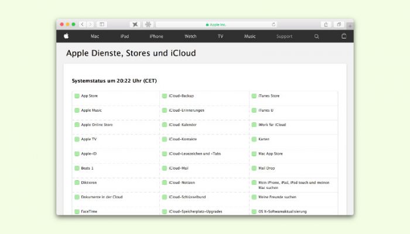Viewport: 410px width, 234px height.
Task: Click the green status icon beside Beats 1
Action: point(77,168)
